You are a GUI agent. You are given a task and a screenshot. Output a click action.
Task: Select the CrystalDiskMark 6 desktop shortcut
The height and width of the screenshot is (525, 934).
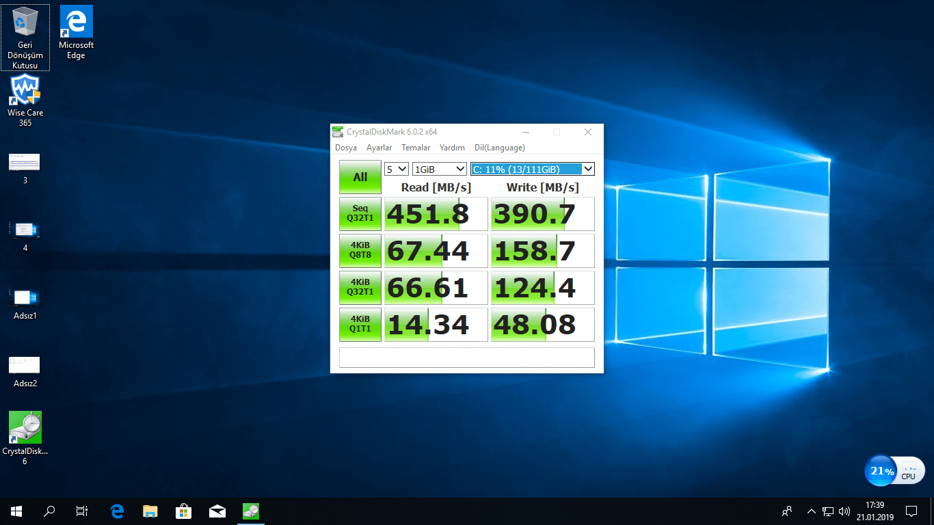[x=25, y=438]
